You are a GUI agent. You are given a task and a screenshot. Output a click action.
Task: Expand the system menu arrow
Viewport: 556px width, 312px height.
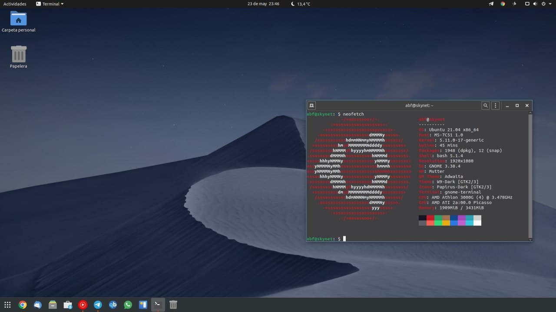click(549, 4)
